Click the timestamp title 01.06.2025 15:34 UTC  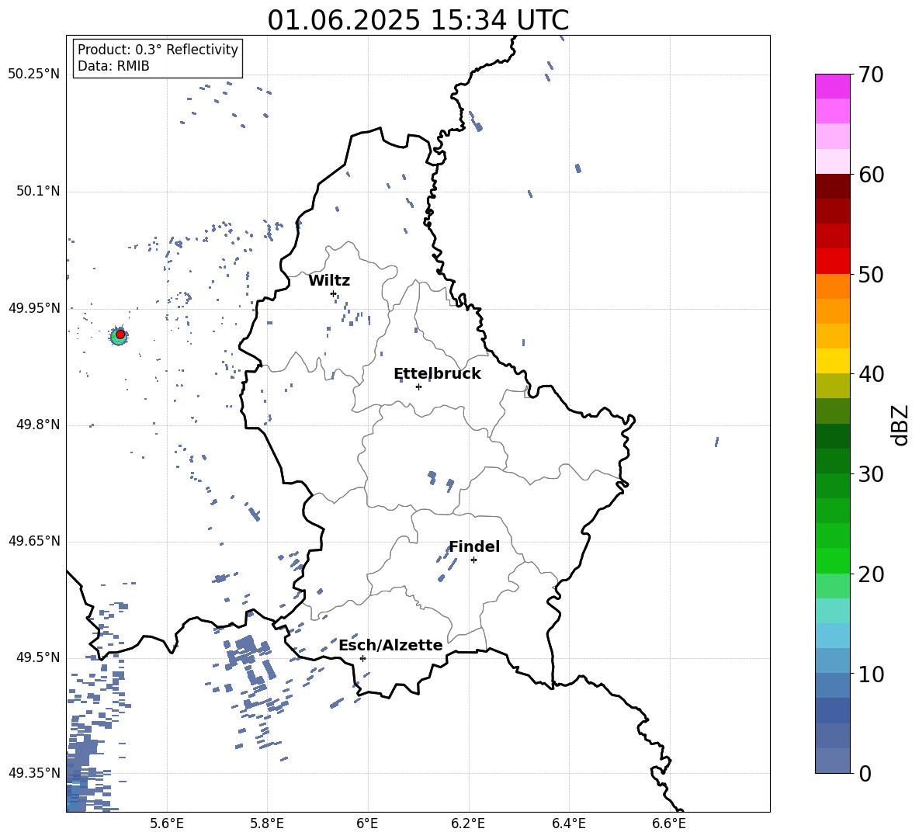418,20
